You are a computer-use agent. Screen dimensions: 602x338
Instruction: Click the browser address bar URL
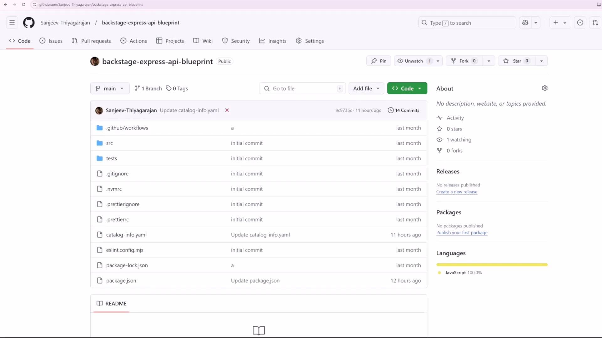coord(91,4)
